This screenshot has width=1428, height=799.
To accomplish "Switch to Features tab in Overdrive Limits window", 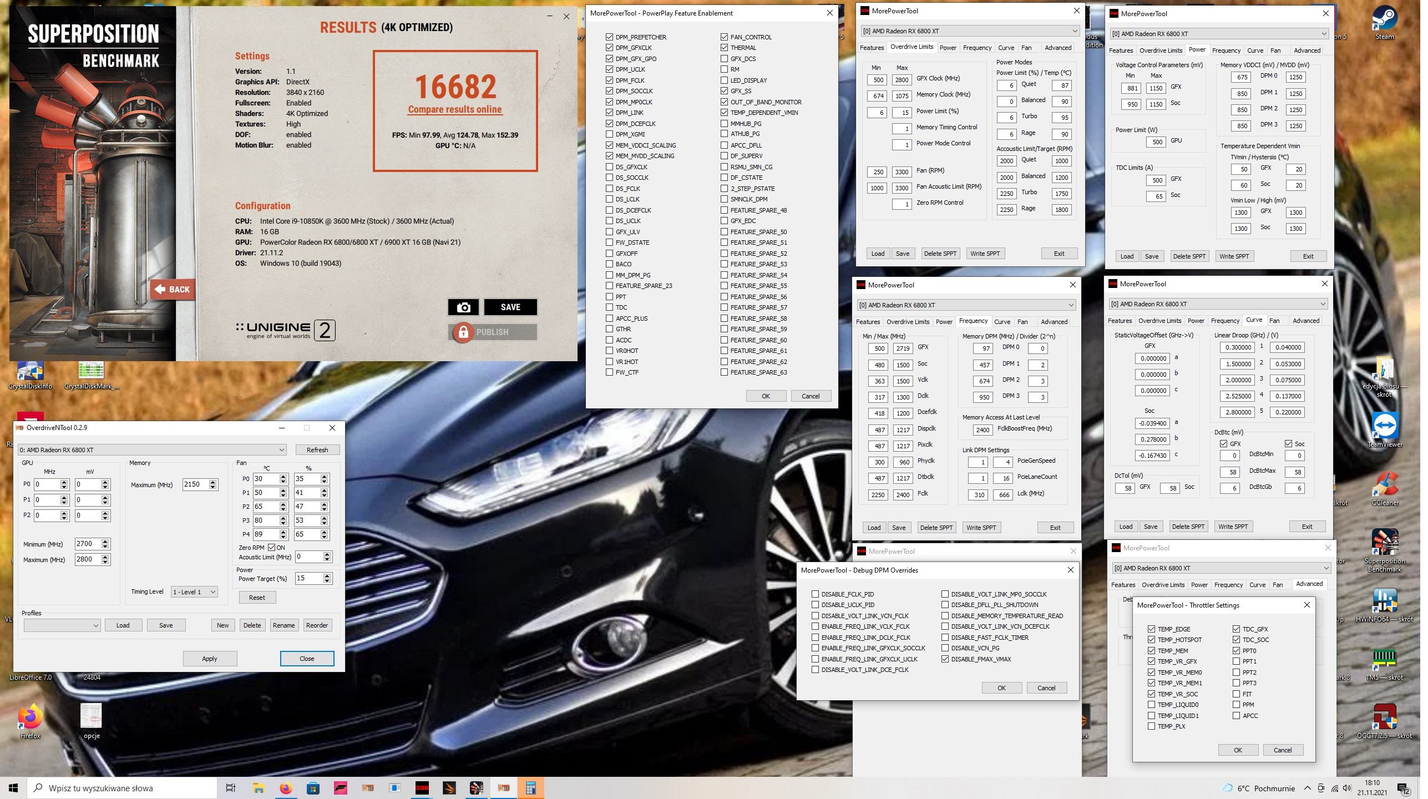I will [x=872, y=48].
